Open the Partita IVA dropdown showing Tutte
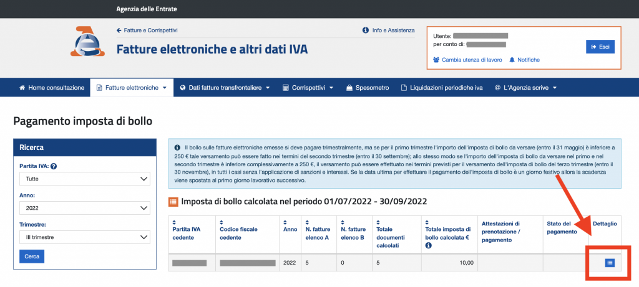Screen dimensions: 639x287 click(85, 179)
